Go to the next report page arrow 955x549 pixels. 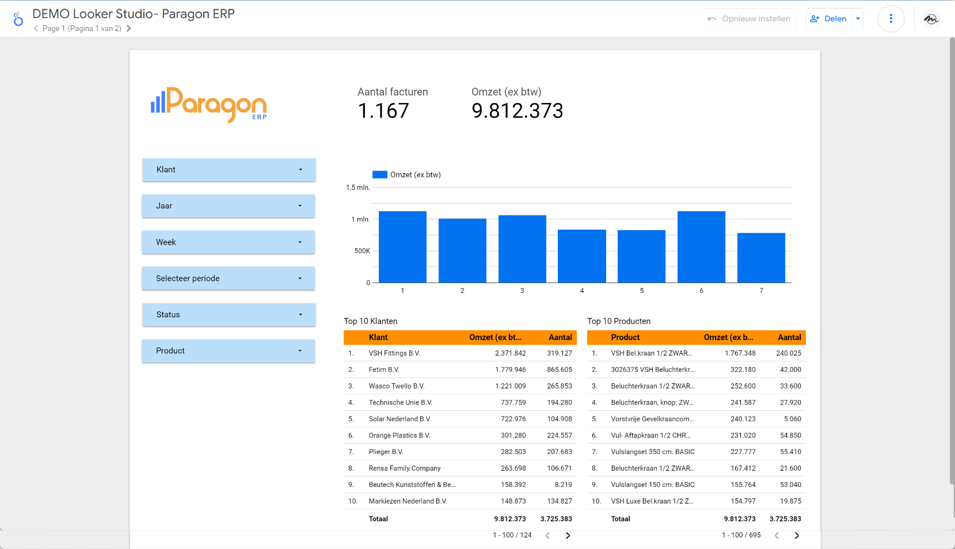129,28
